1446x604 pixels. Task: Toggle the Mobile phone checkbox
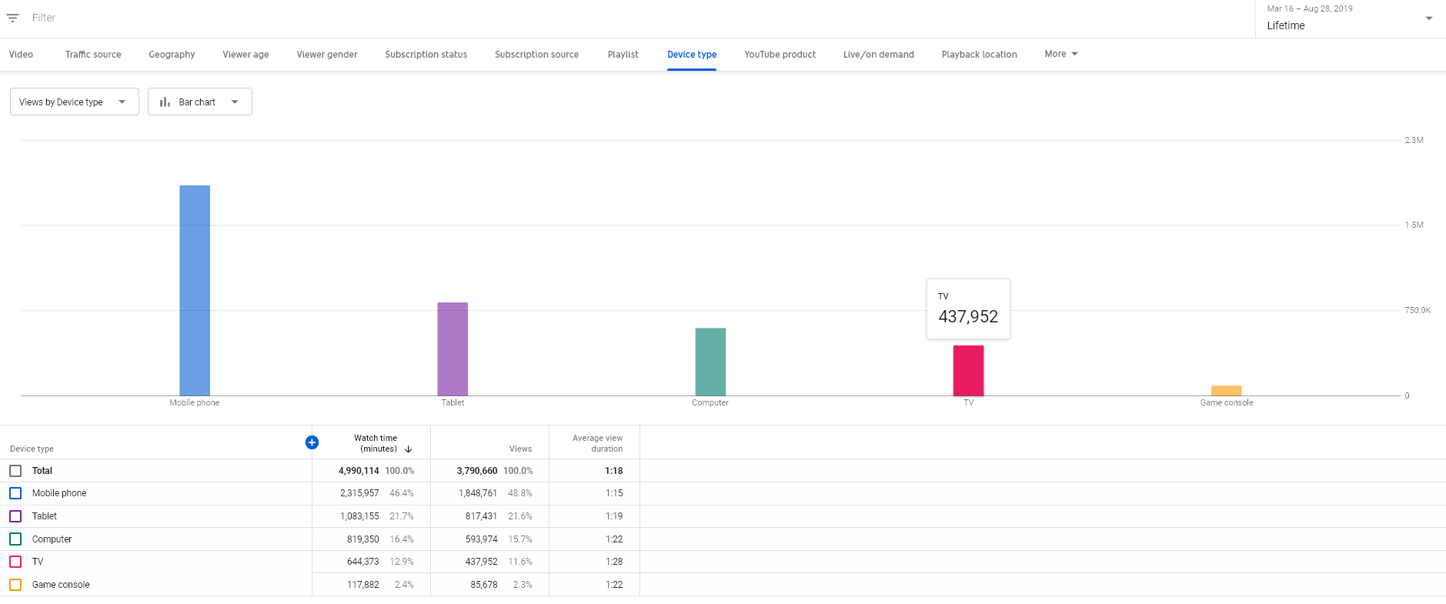(15, 493)
